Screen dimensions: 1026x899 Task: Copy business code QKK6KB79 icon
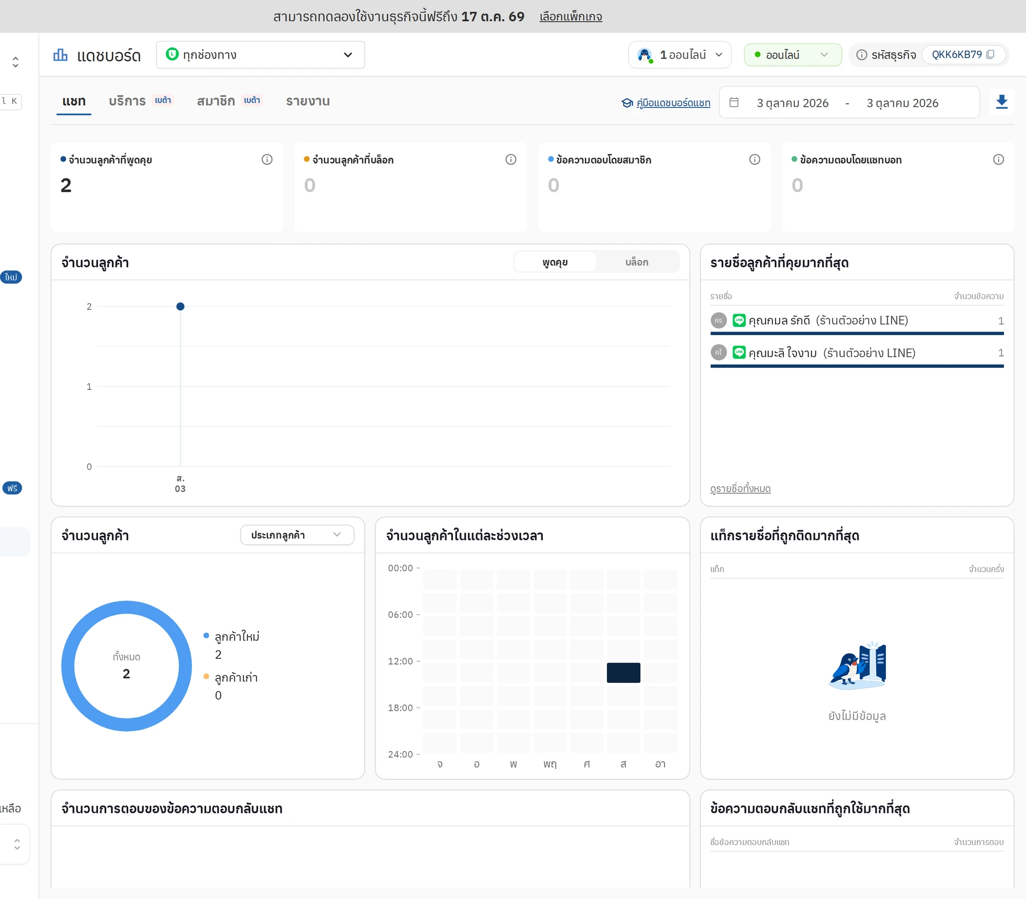click(x=991, y=54)
